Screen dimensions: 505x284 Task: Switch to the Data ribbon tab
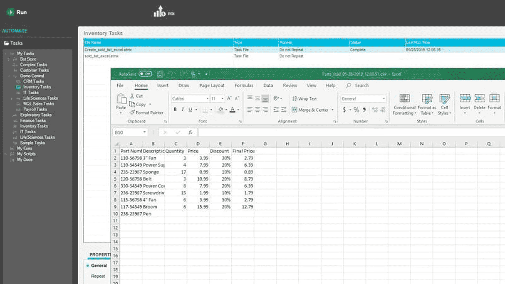tap(268, 86)
